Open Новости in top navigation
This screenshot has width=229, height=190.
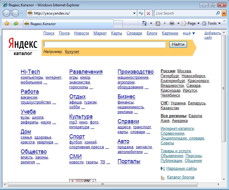(x=81, y=33)
